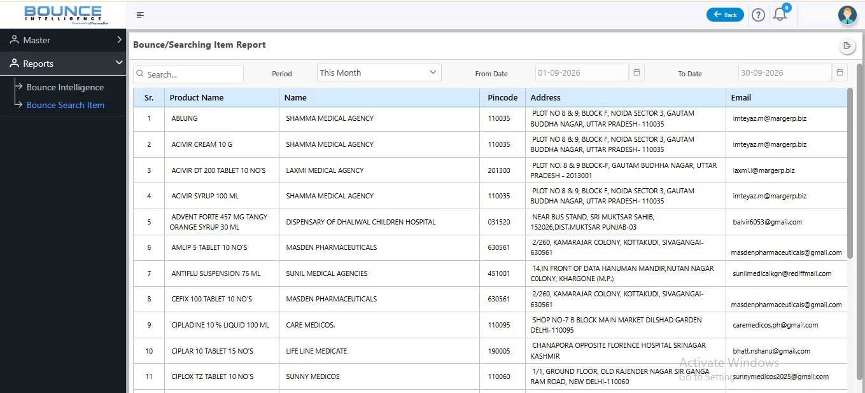Open the user profile avatar

(x=847, y=15)
